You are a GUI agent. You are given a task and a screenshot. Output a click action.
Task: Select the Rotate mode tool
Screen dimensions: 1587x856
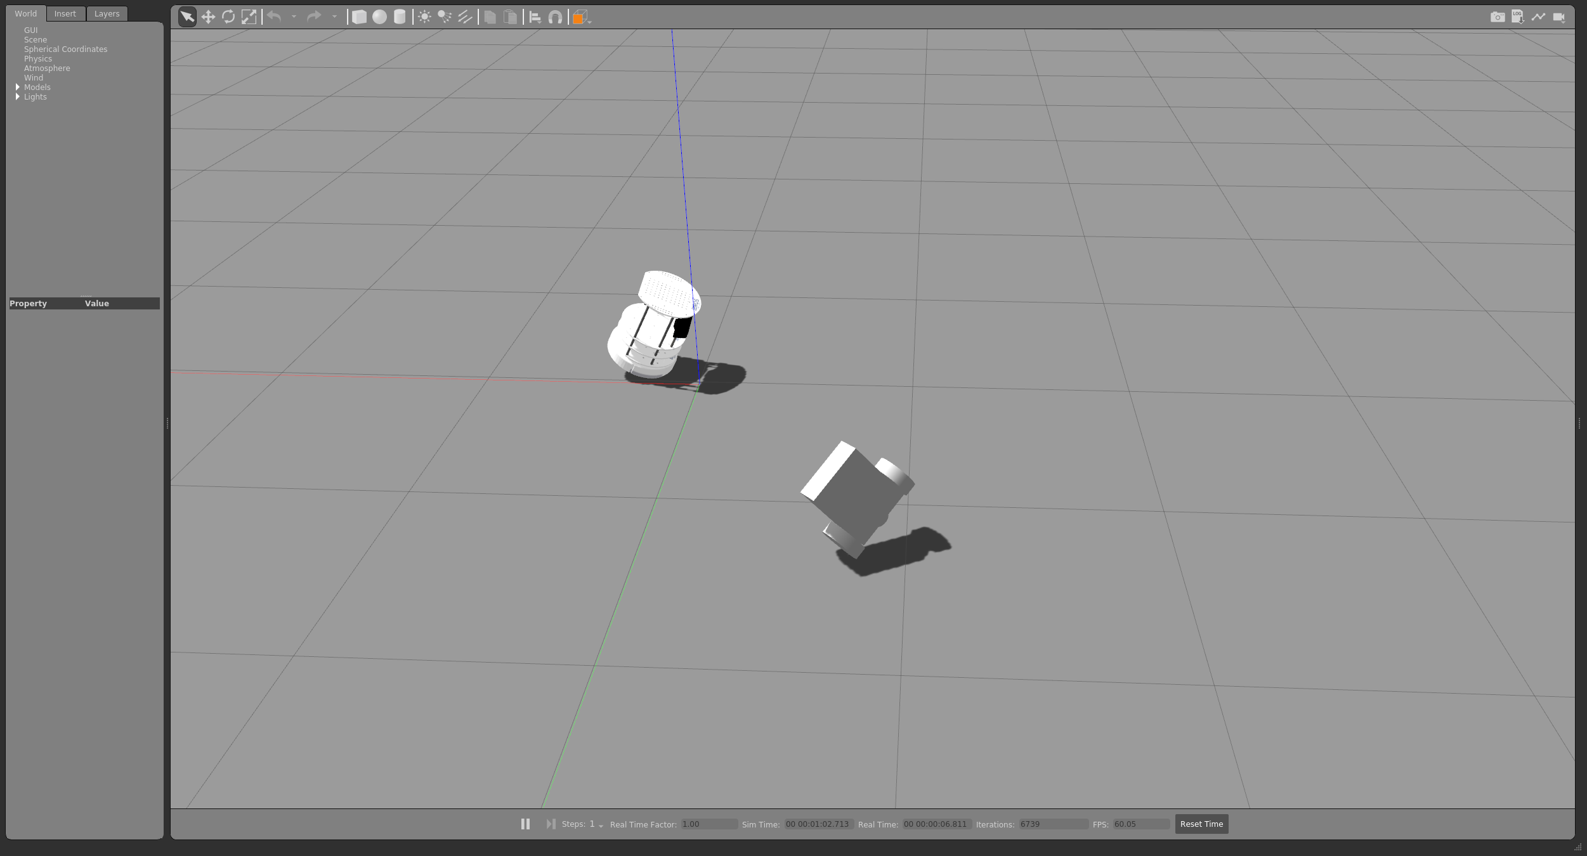click(x=228, y=17)
